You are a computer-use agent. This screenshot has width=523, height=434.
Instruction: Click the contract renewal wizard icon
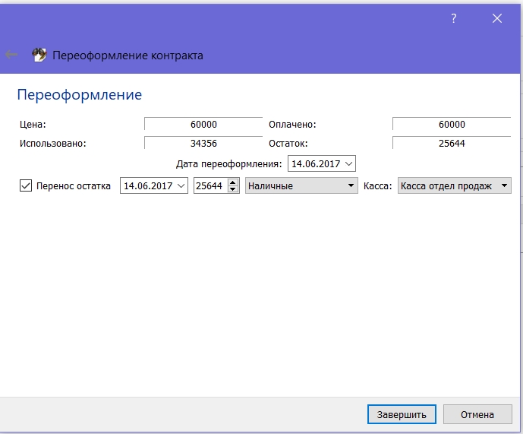39,55
